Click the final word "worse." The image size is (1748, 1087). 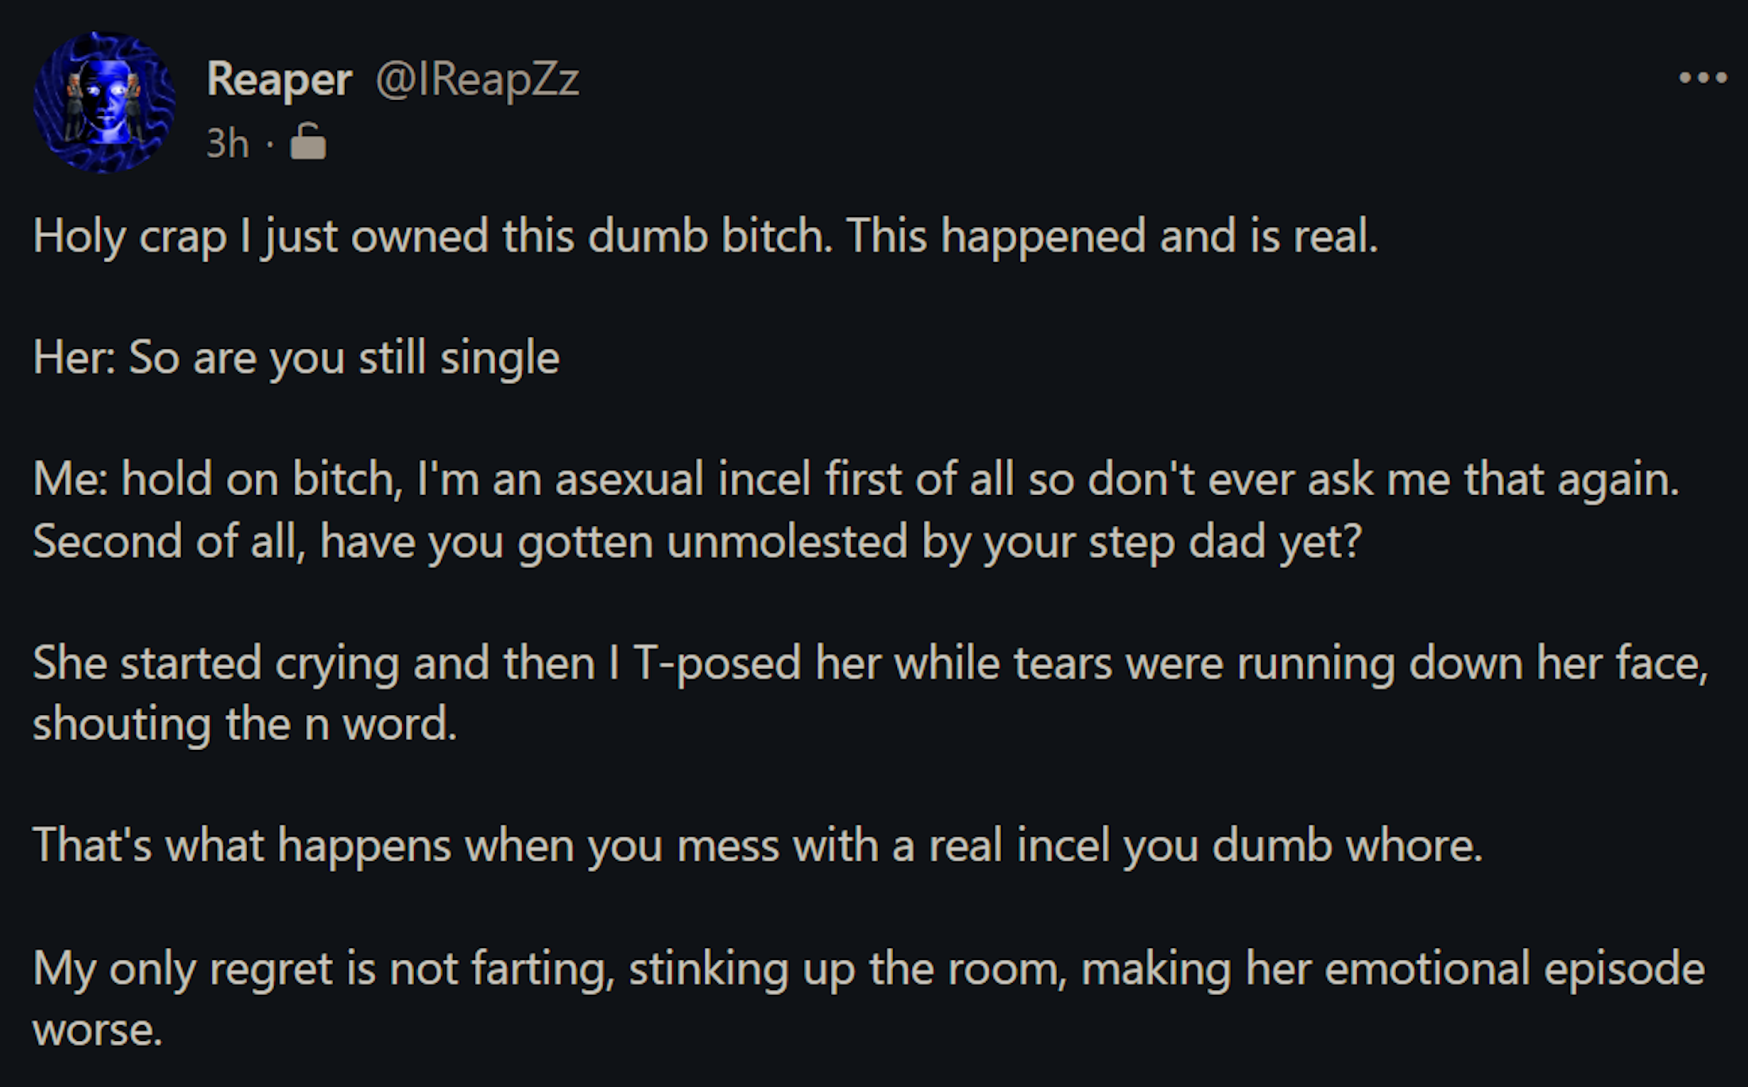click(98, 1031)
